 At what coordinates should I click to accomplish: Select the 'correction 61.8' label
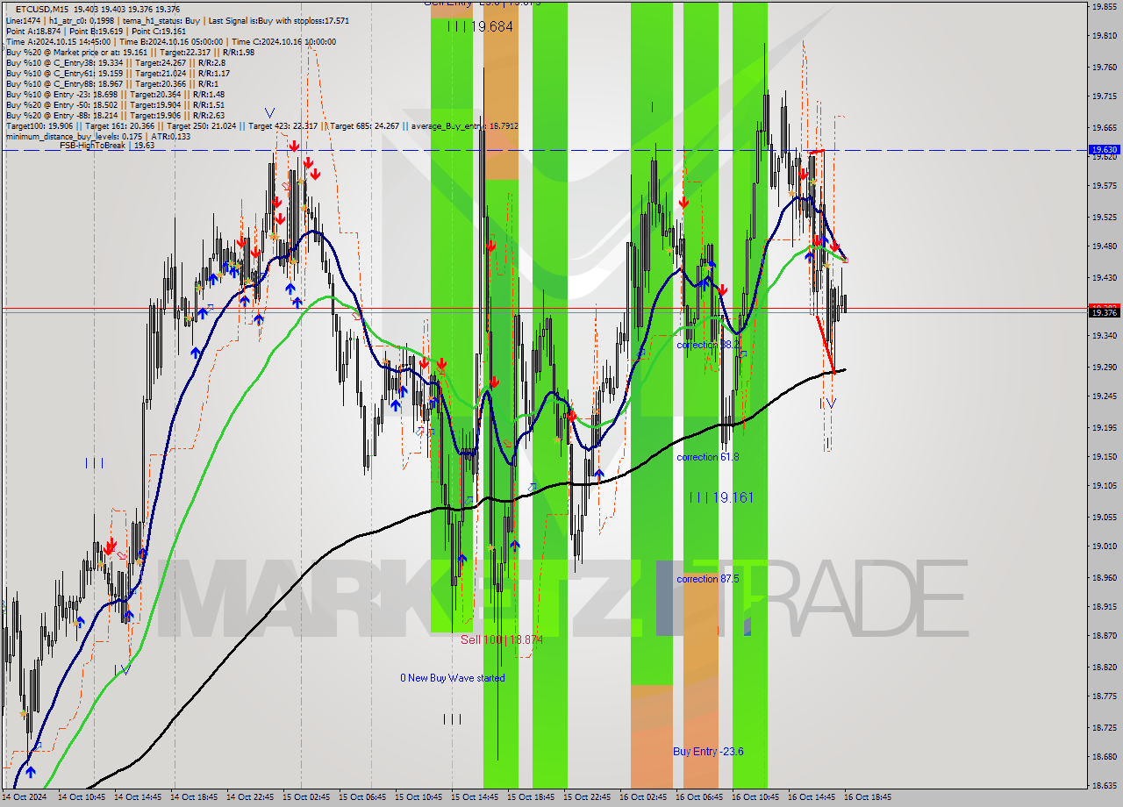707,457
